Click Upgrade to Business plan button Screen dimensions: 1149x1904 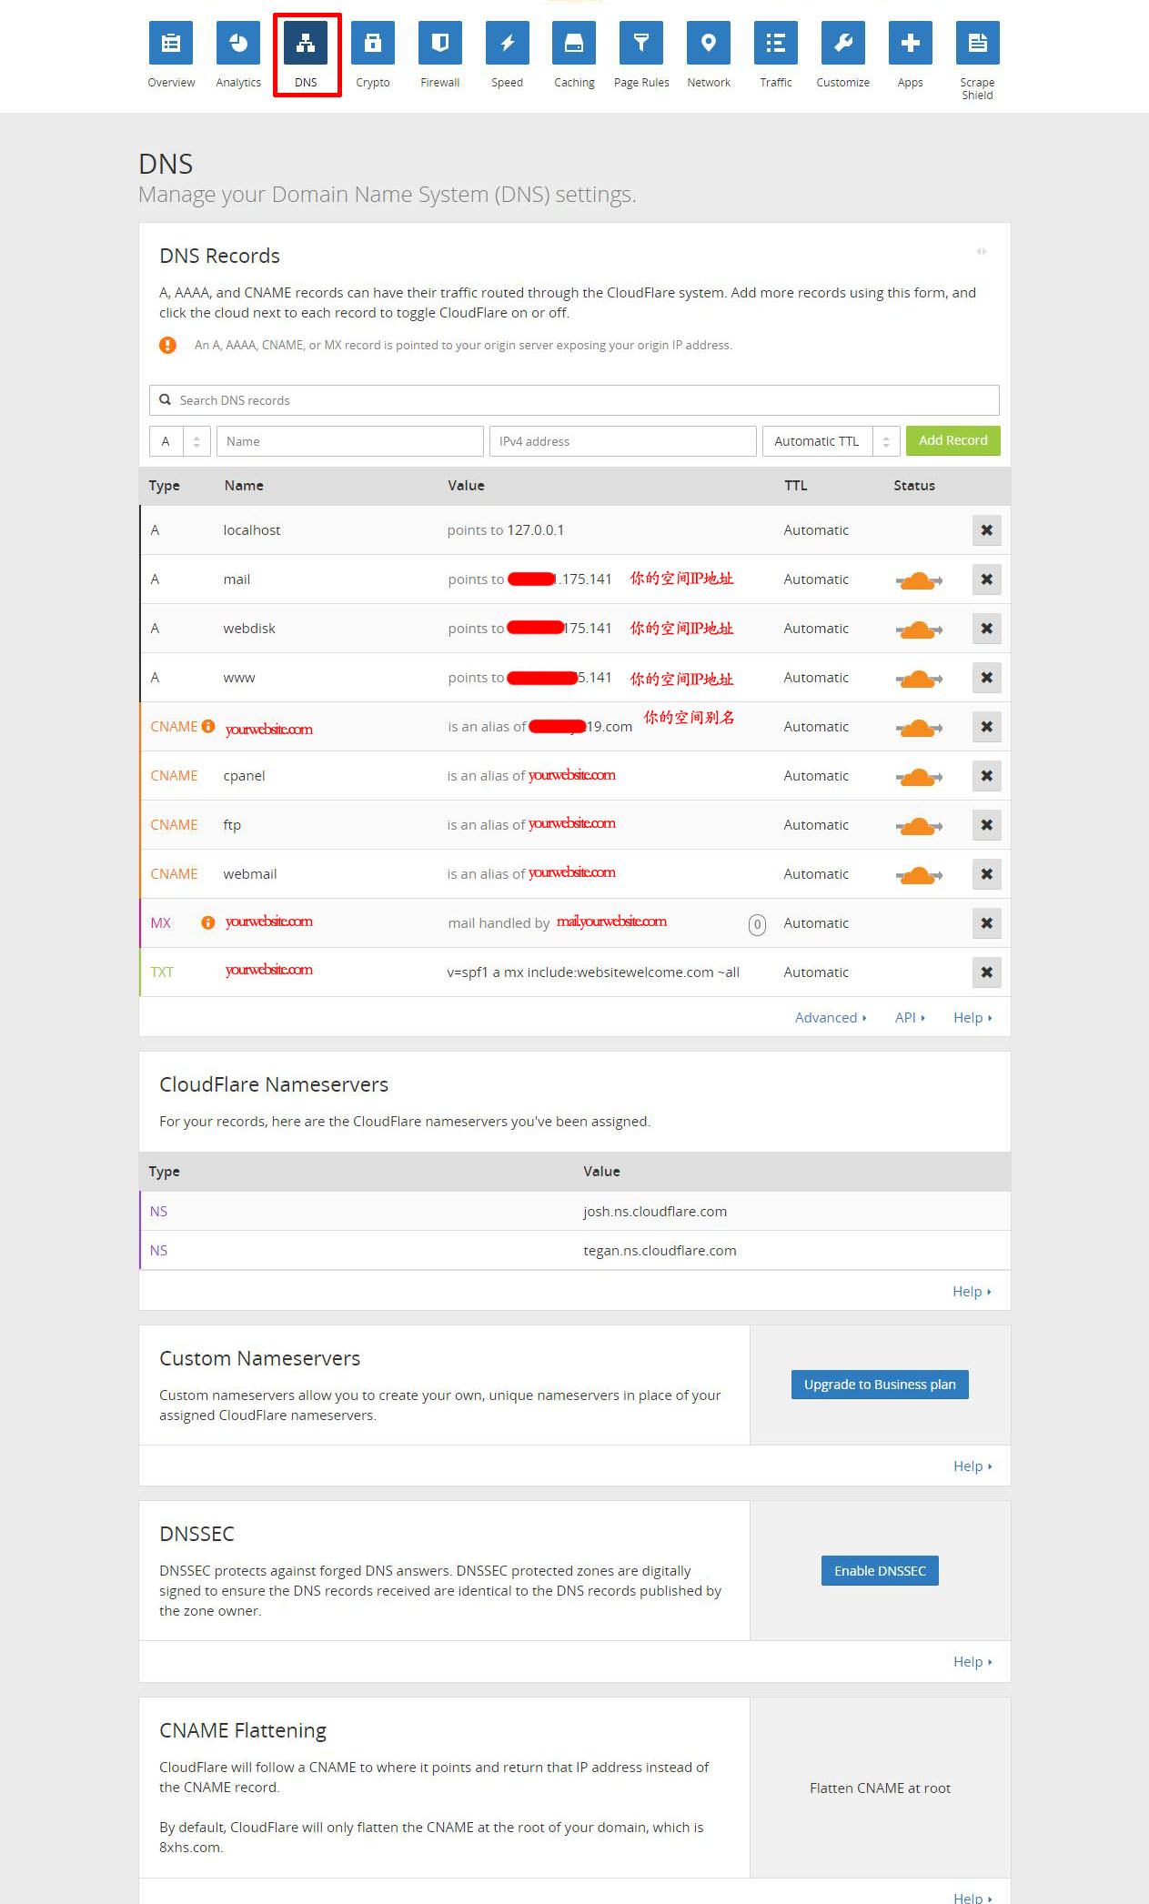(x=880, y=1385)
